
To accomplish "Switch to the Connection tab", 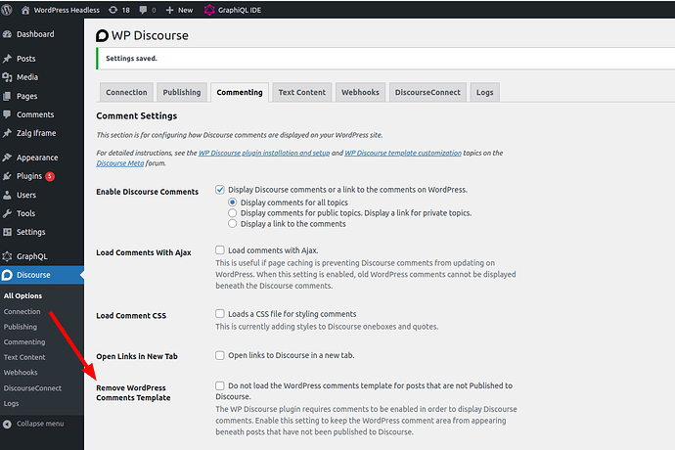I will pyautogui.click(x=126, y=92).
